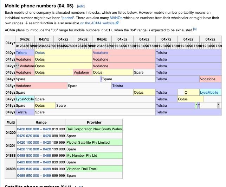Click Rail Corporation New South Wales cell

(x=94, y=129)
